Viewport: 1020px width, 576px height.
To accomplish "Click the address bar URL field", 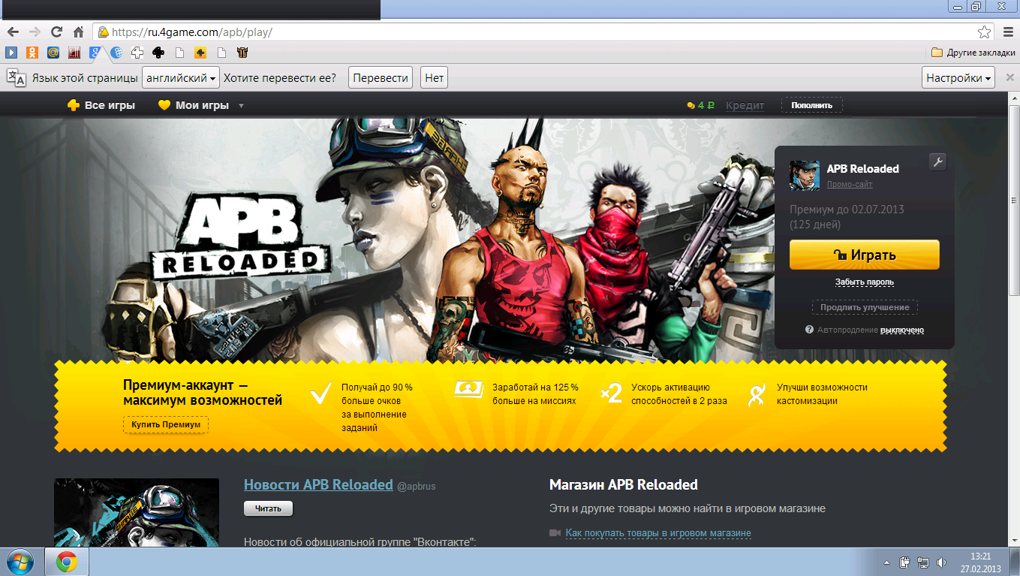I will point(525,32).
